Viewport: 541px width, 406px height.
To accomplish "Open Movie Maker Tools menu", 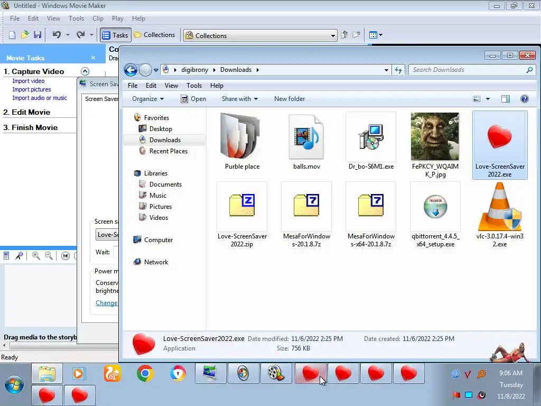I will (76, 19).
